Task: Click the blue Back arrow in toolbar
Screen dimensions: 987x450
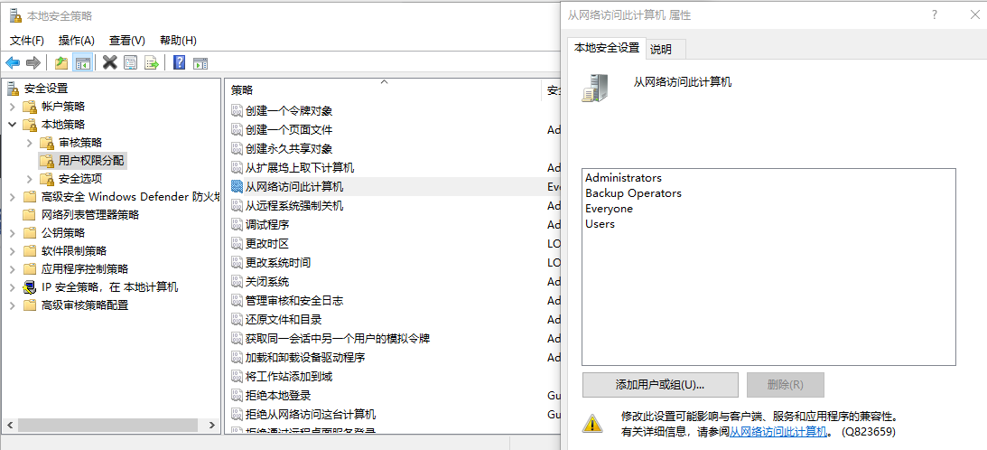Action: click(x=13, y=62)
